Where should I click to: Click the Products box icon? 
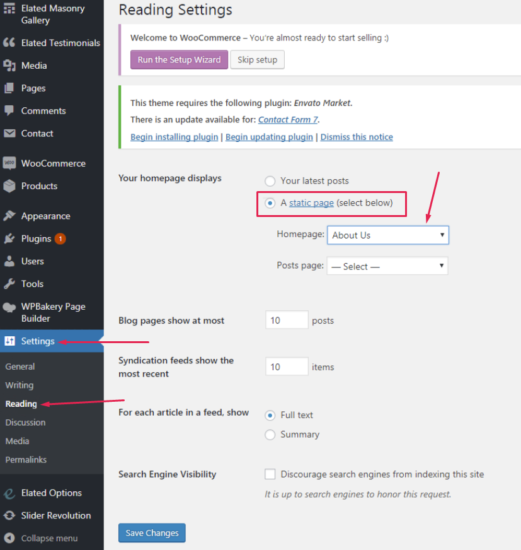[x=9, y=186]
